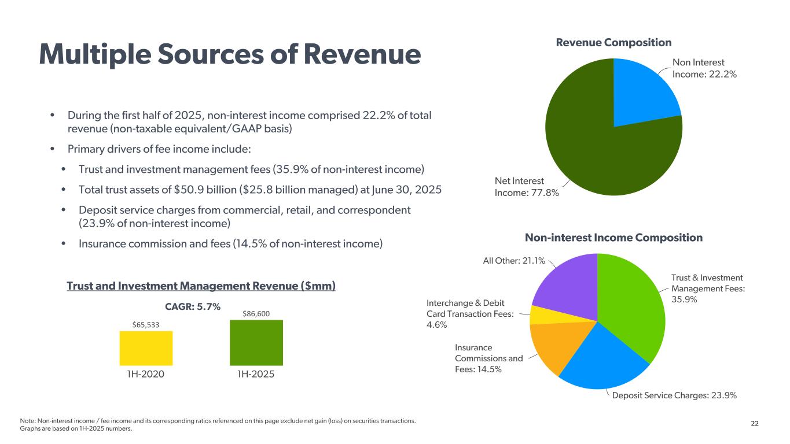790x444 pixels.
Task: Click the light green Trust & Investment slice
Action: tap(631, 306)
